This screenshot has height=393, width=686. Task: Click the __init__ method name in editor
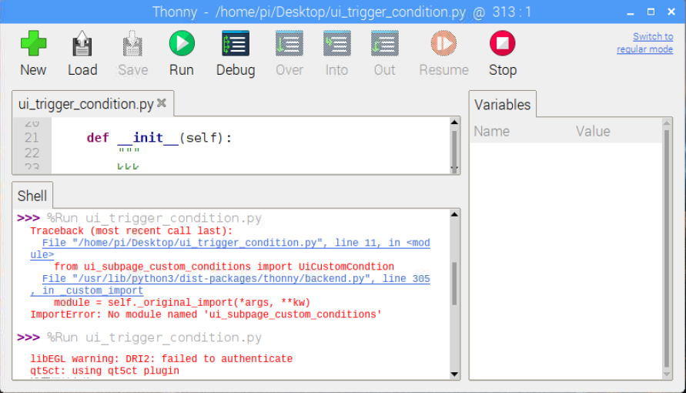pyautogui.click(x=148, y=138)
